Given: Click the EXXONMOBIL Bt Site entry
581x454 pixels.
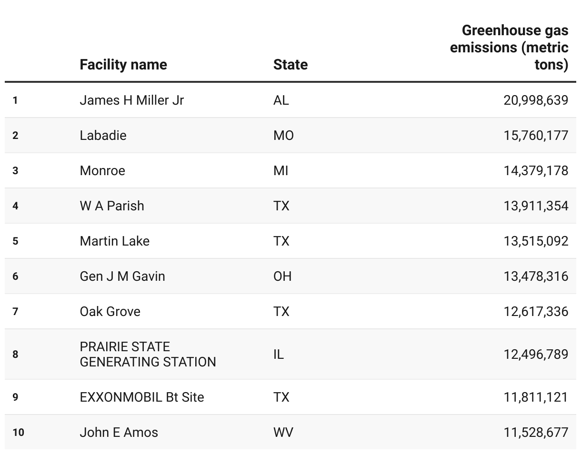Looking at the screenshot, I should pyautogui.click(x=142, y=397).
